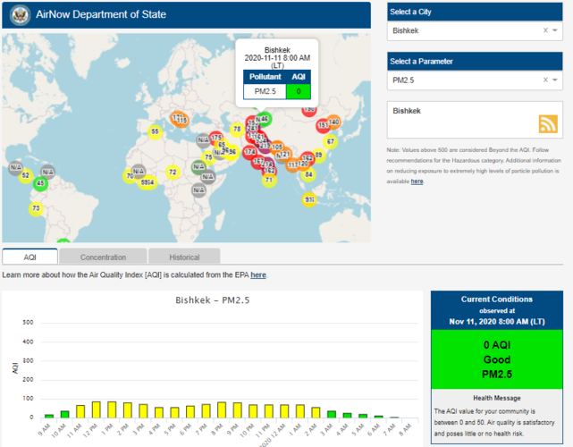Select the yellow 55 AQI map marker
Screen dimensions: 573x447
coord(155,131)
